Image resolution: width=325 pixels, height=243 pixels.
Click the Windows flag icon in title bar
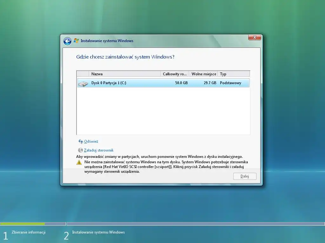76,41
